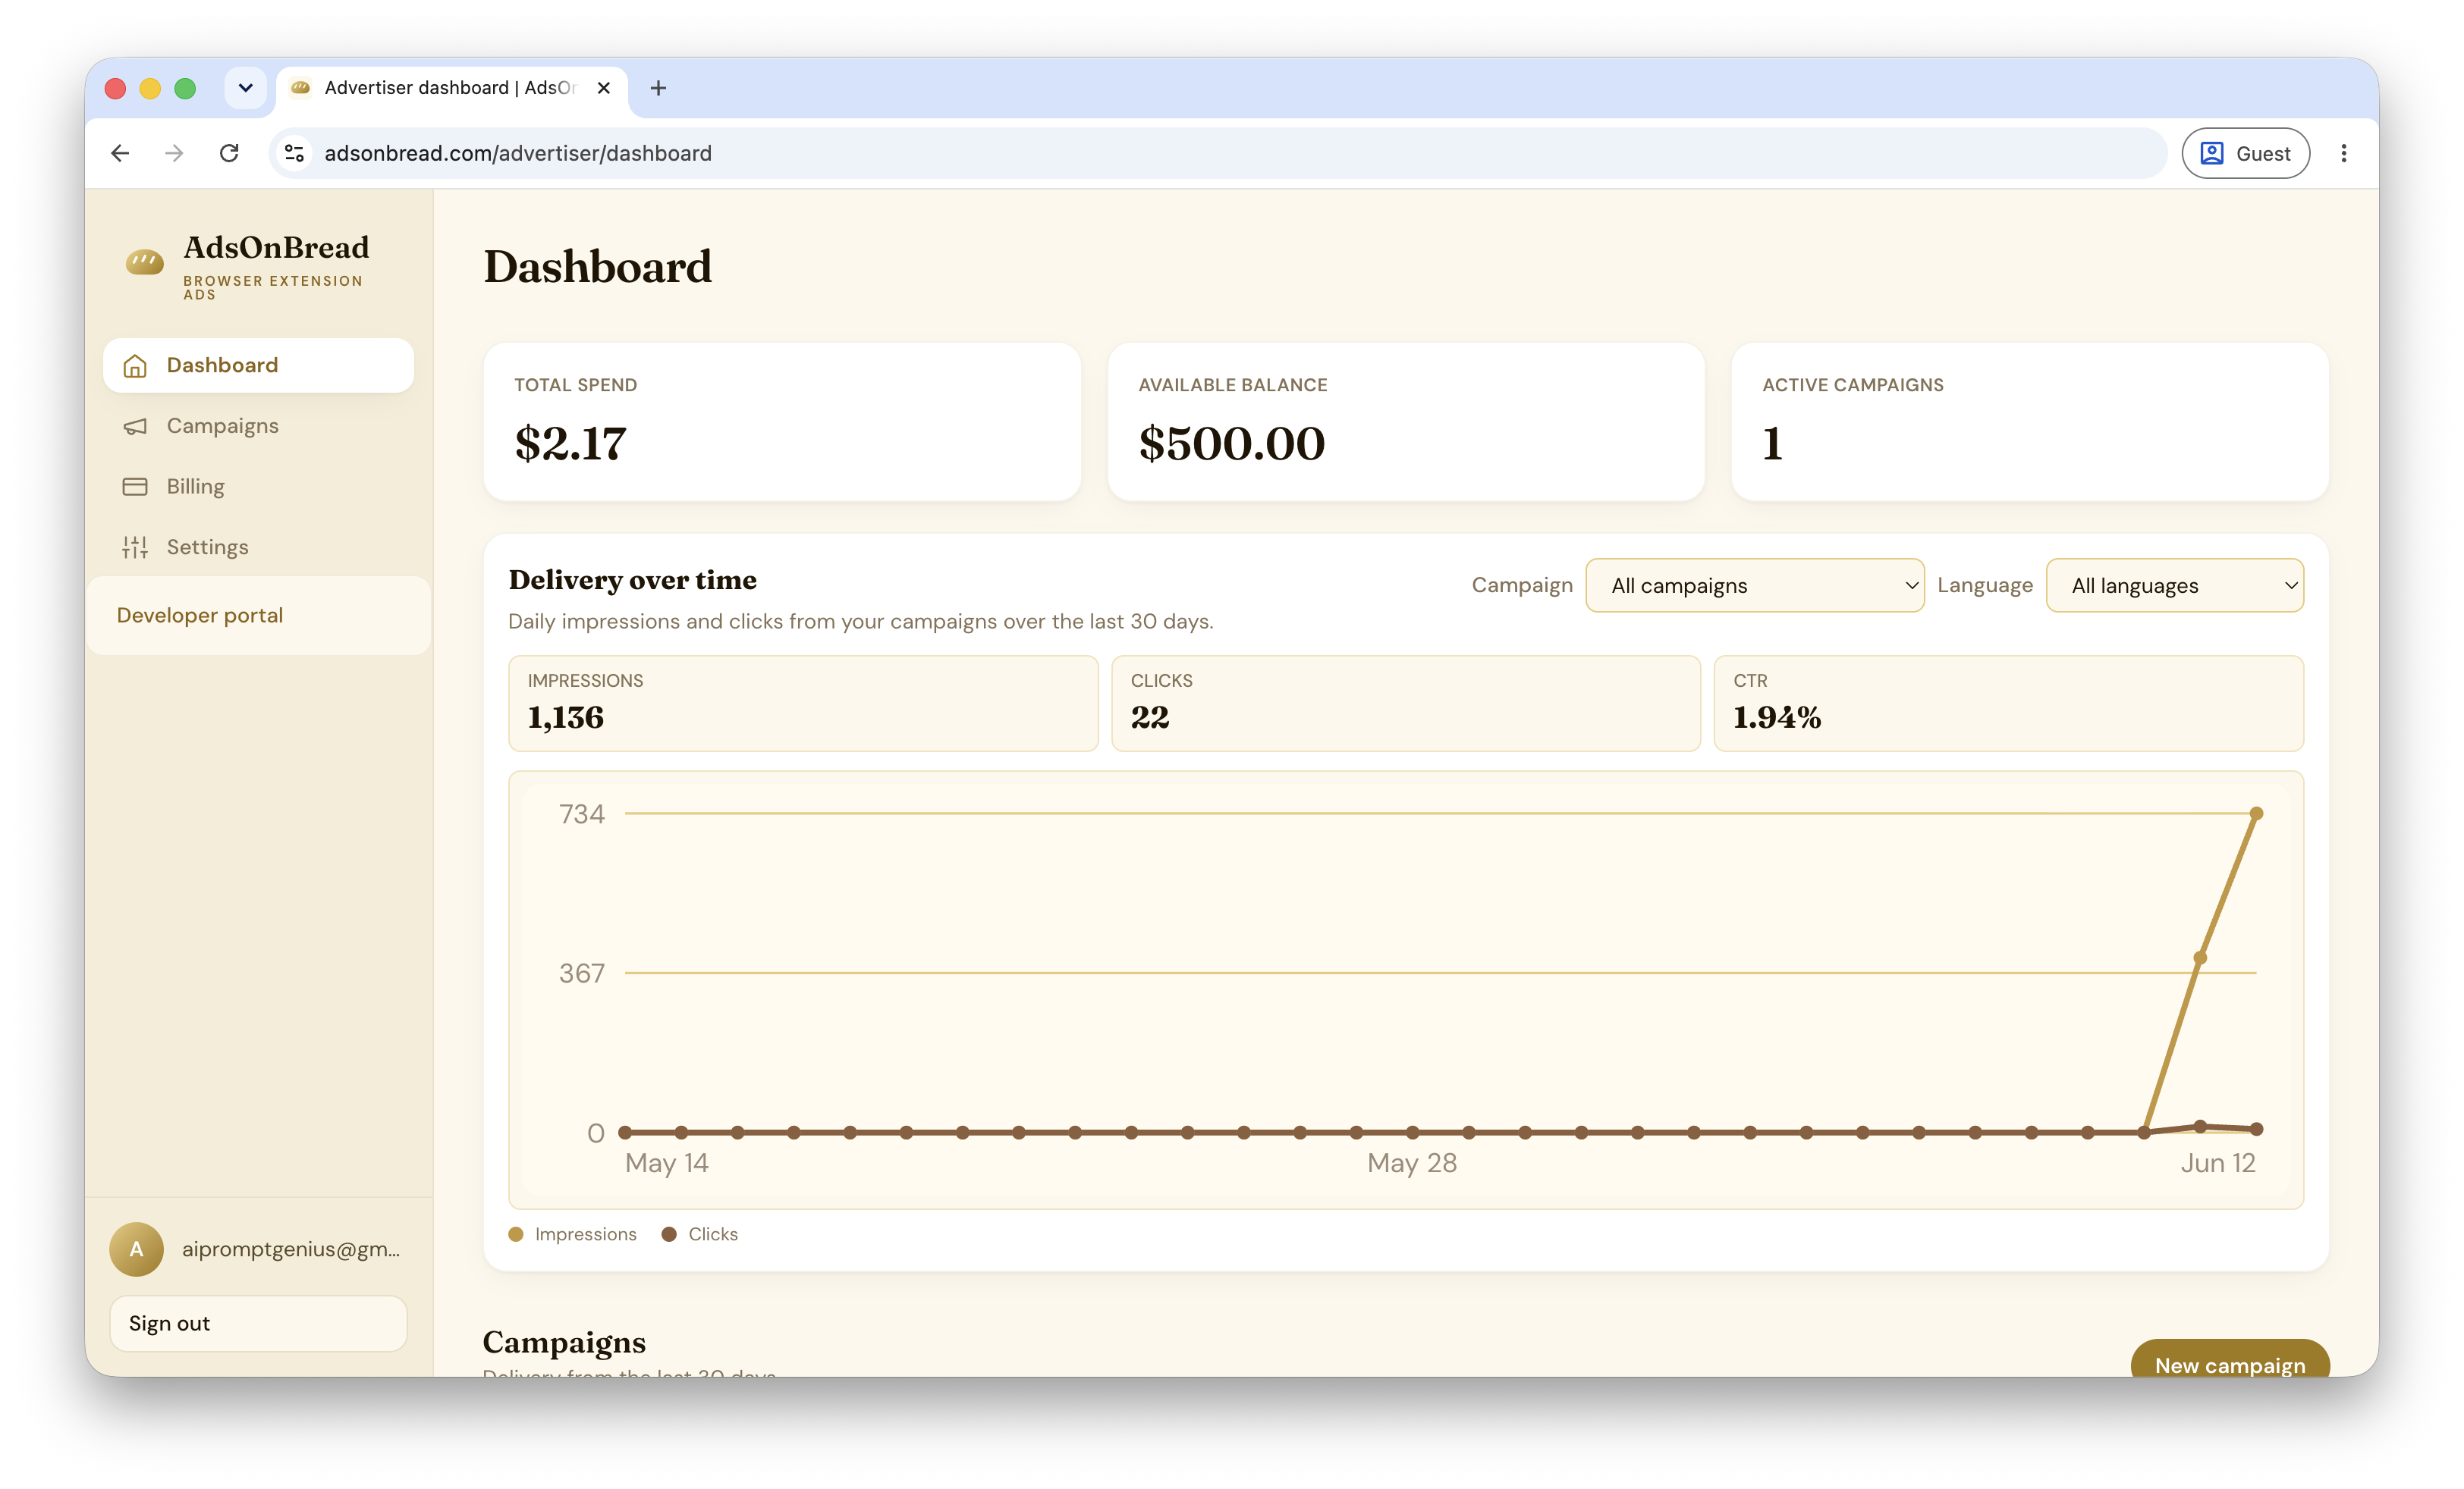Expand the tab search chevron button
2464x1489 pixels.
245,88
